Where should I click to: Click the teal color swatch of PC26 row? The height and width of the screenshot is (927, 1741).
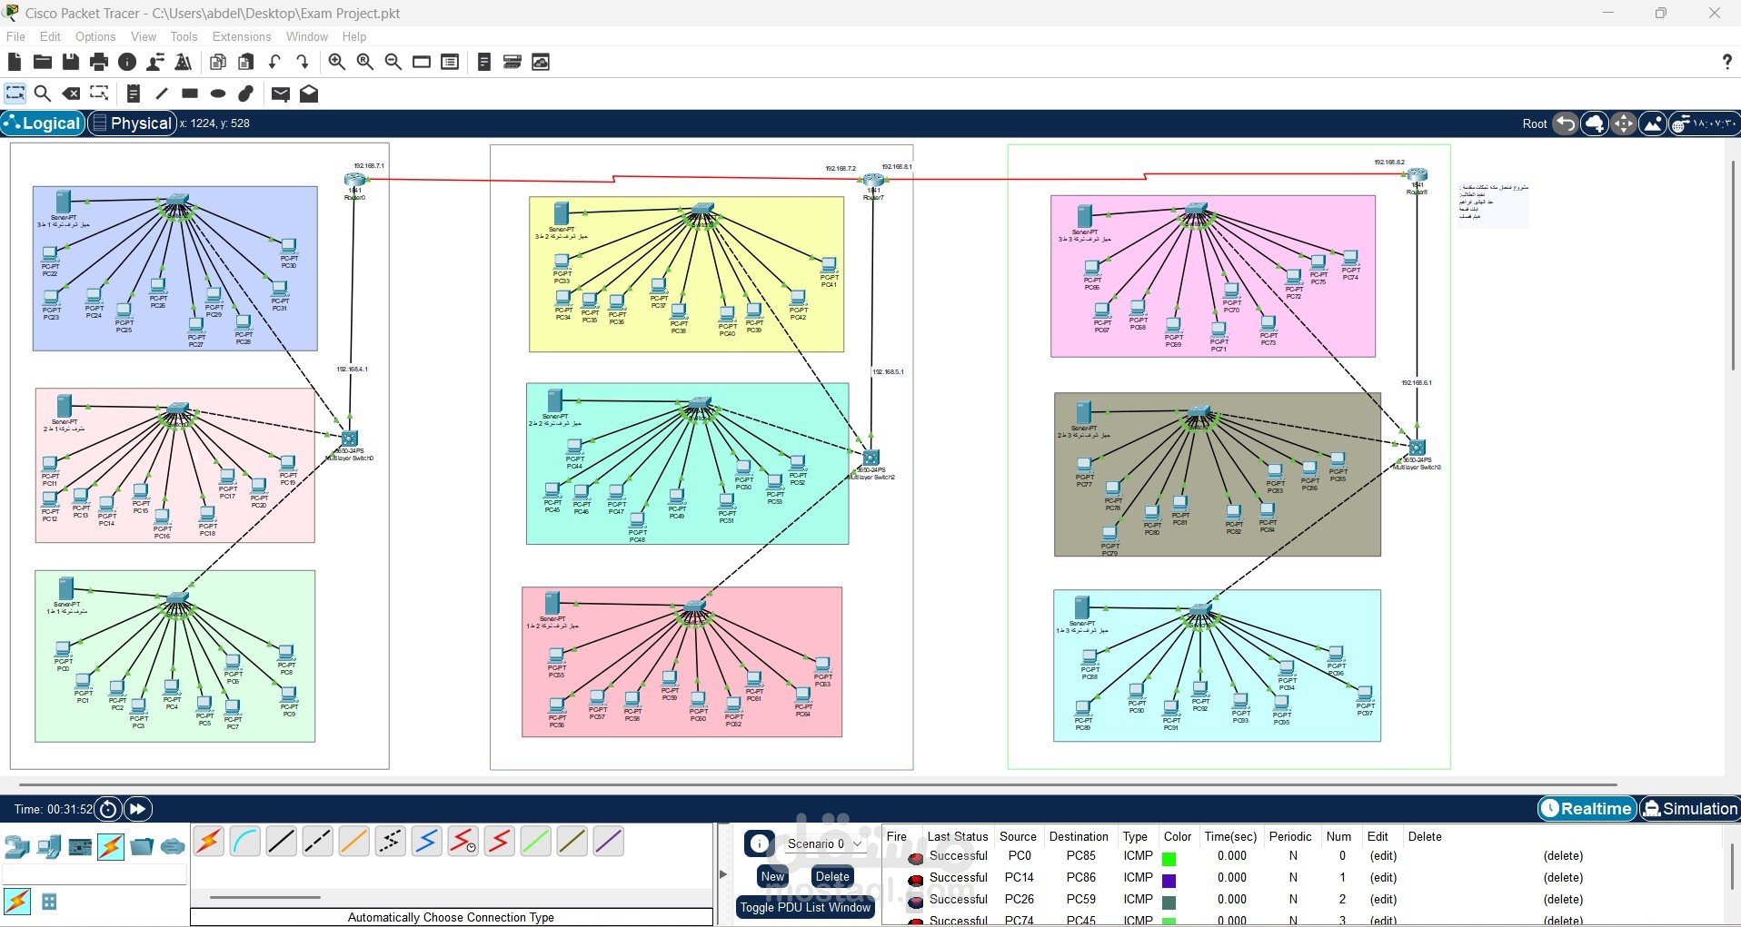point(1169,902)
